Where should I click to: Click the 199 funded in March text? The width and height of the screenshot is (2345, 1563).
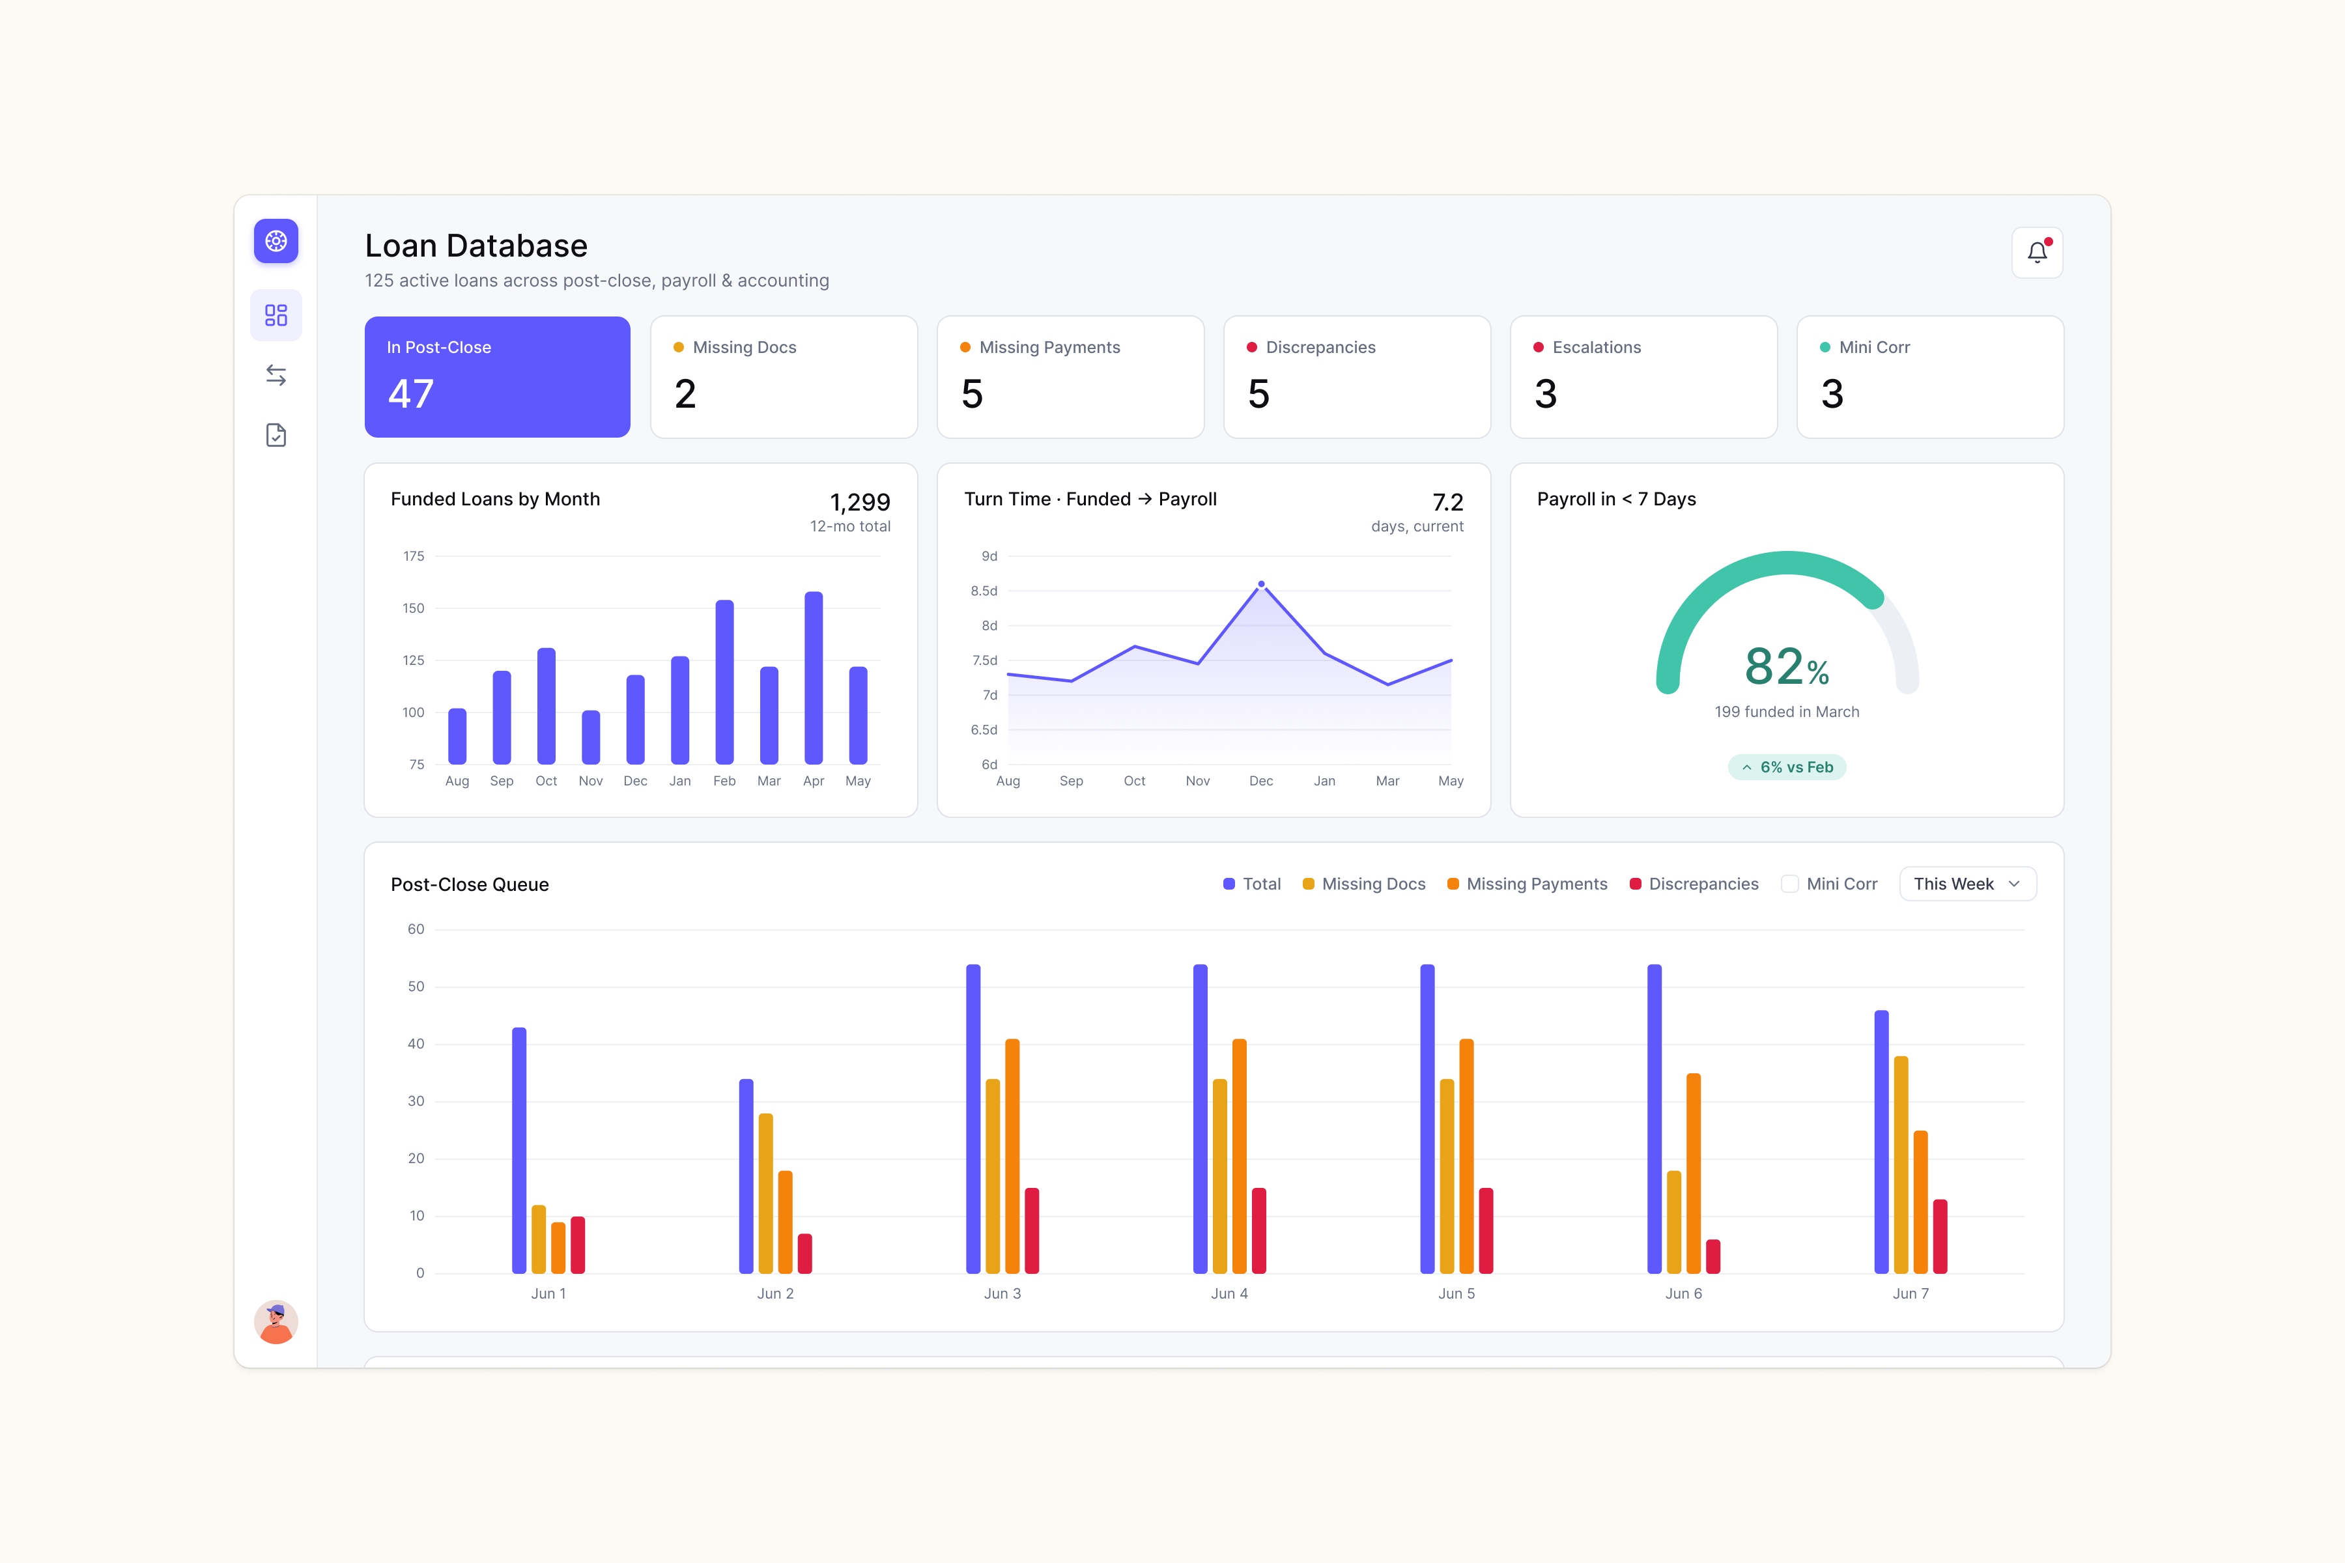[1787, 712]
